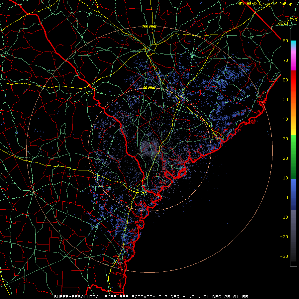The image size is (299, 299).
Task: Click the -30 value on the dBZ scale
Action: click(284, 256)
